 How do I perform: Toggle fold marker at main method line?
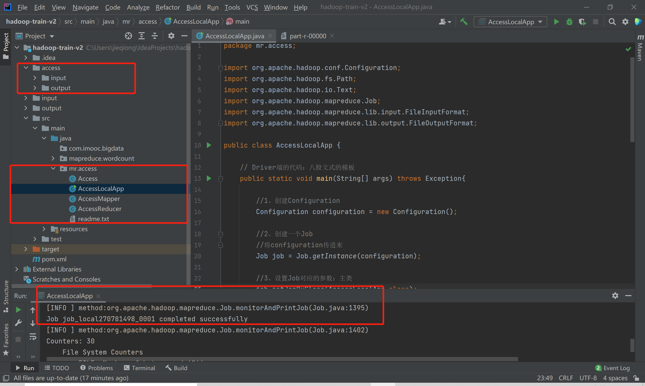221,179
